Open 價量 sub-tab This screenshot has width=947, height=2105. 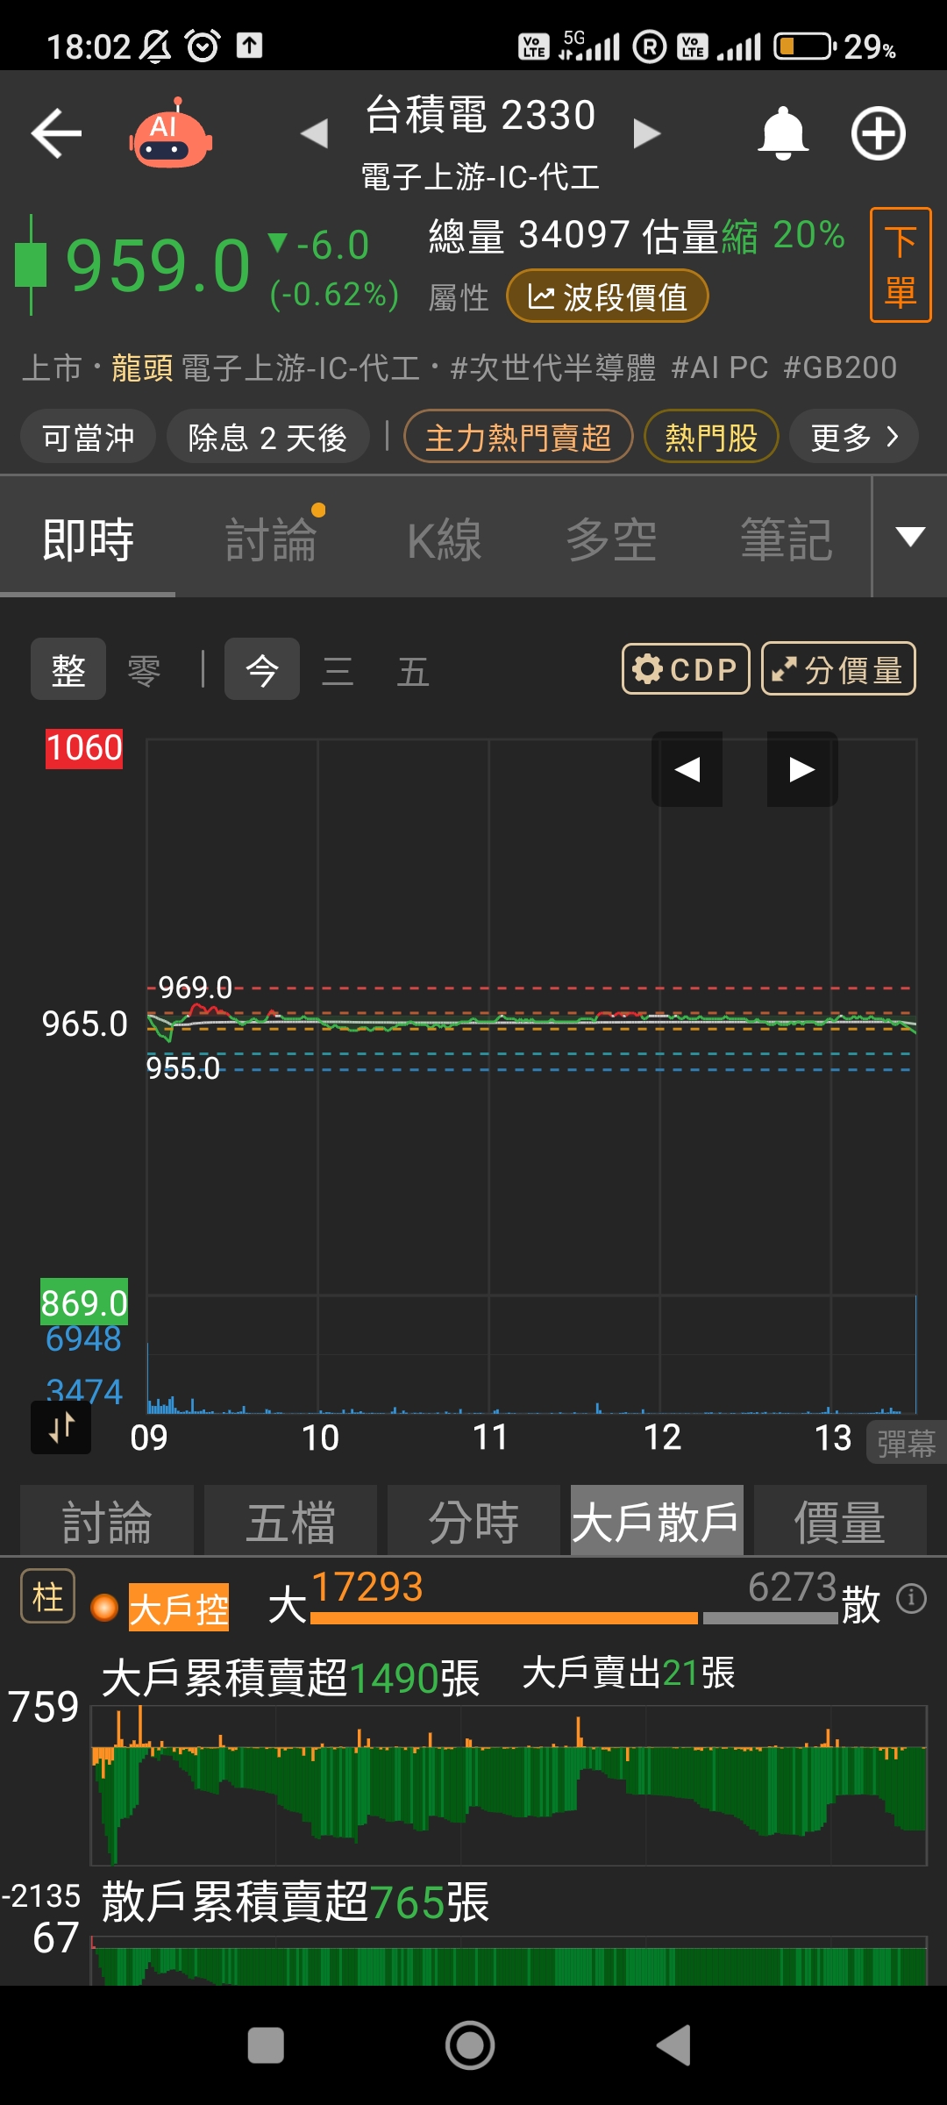tap(840, 1521)
